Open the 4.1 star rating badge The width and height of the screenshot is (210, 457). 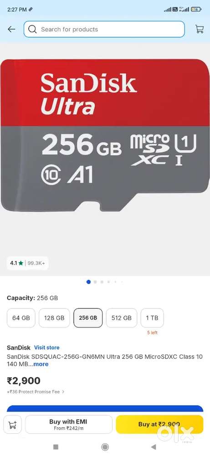point(28,263)
